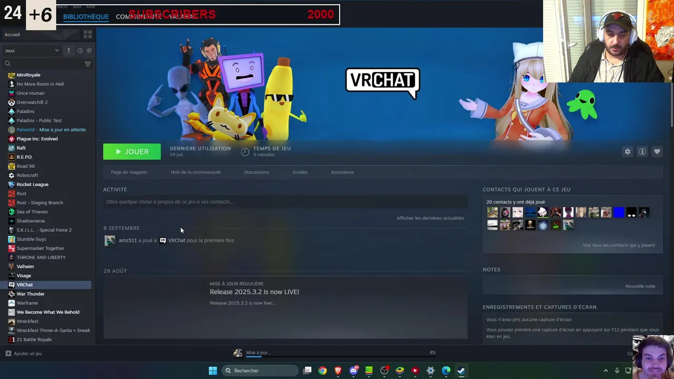The image size is (674, 379).
Task: Select Overwatch 2 in game list
Action: (x=32, y=102)
